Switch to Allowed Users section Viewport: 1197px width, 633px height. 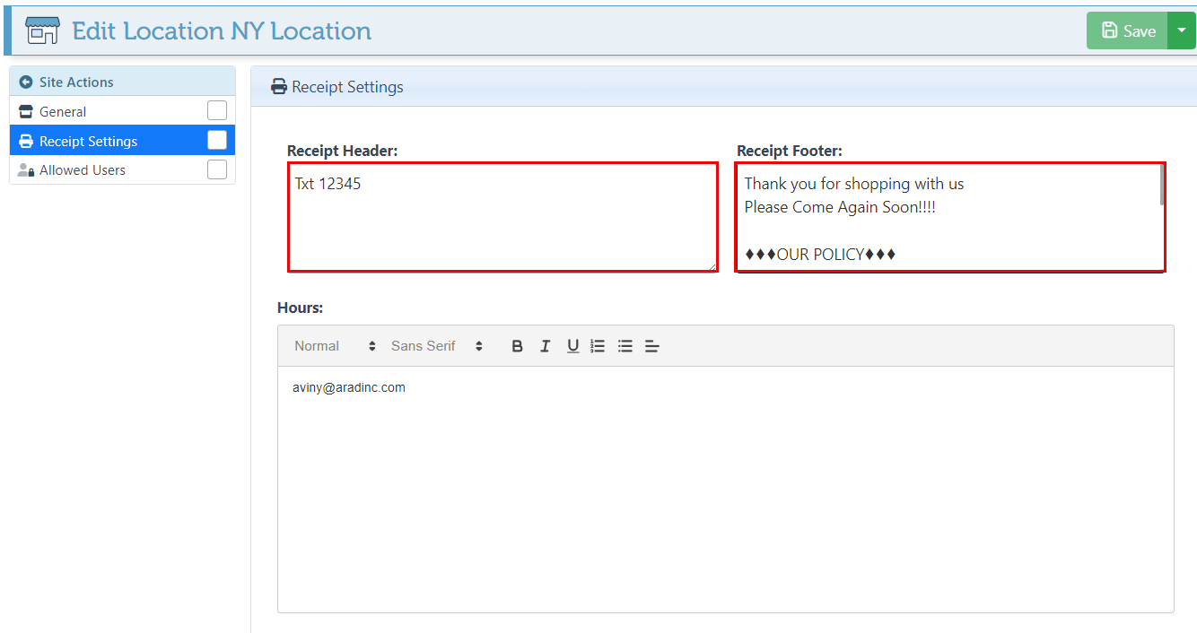click(83, 170)
